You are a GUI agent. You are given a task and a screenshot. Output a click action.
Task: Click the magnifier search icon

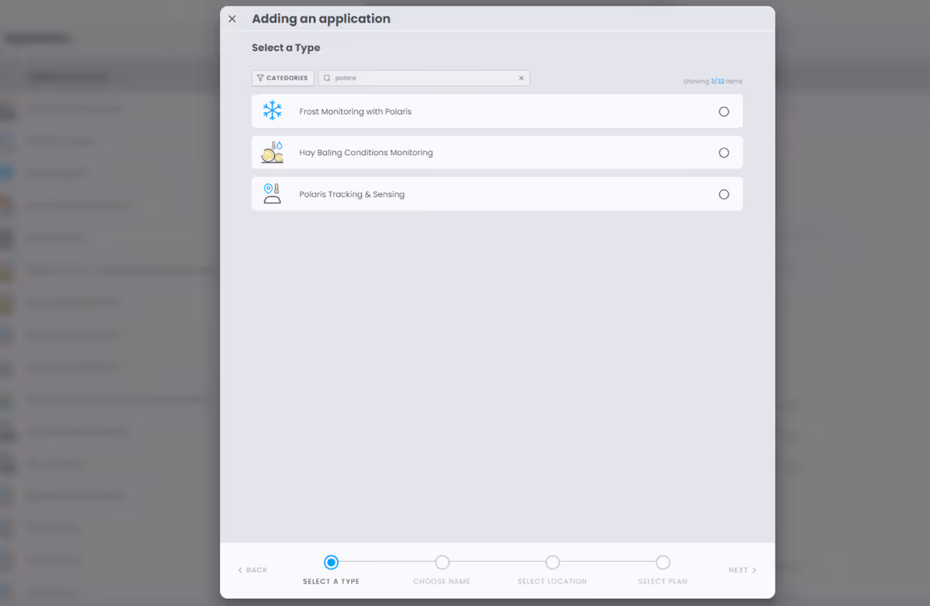[x=327, y=78]
